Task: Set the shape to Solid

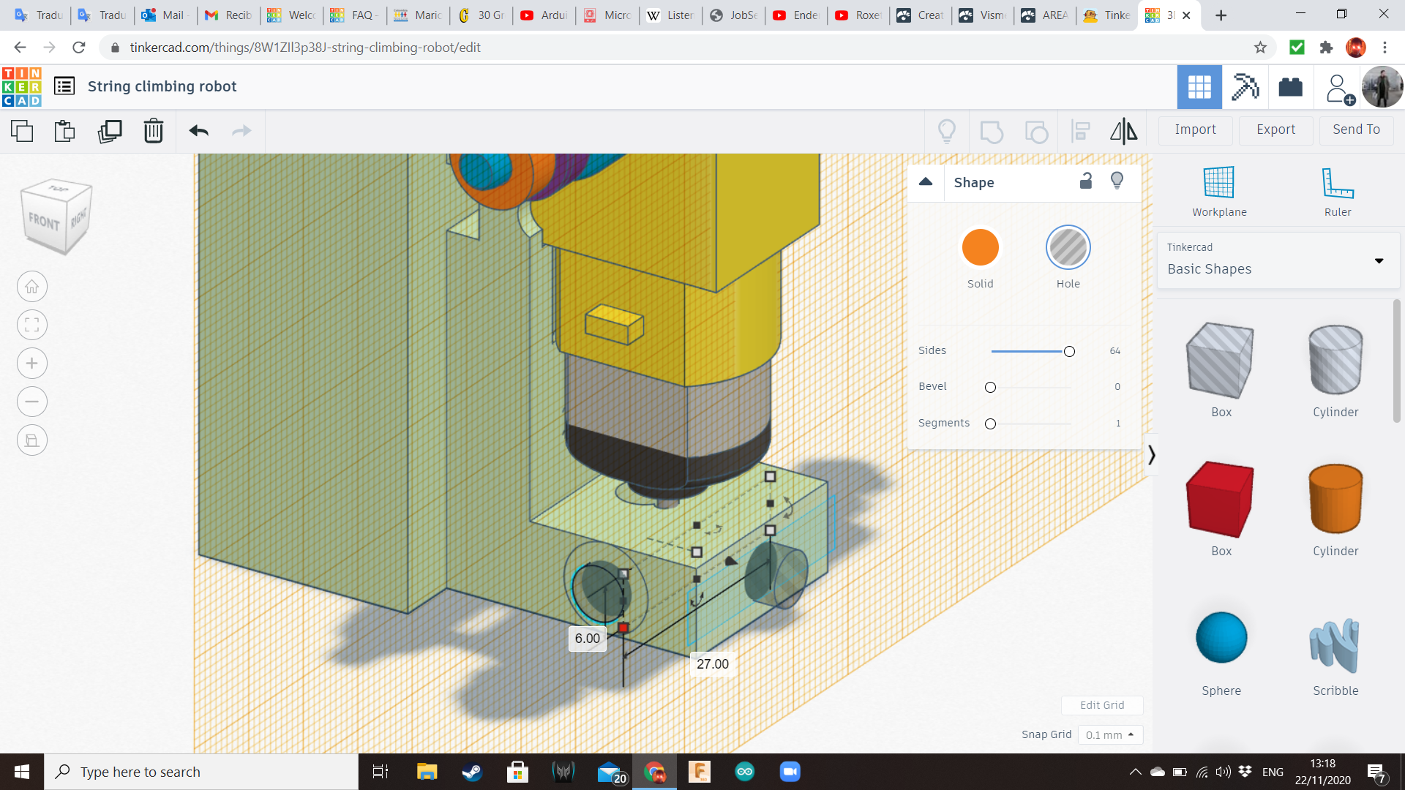Action: point(980,248)
